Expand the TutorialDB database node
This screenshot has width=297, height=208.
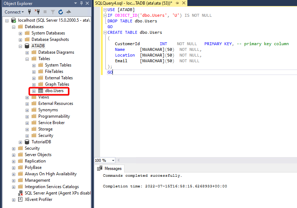click(21, 142)
